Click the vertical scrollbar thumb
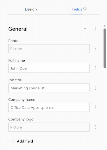Image resolution: width=107 pixels, height=150 pixels. (105, 48)
